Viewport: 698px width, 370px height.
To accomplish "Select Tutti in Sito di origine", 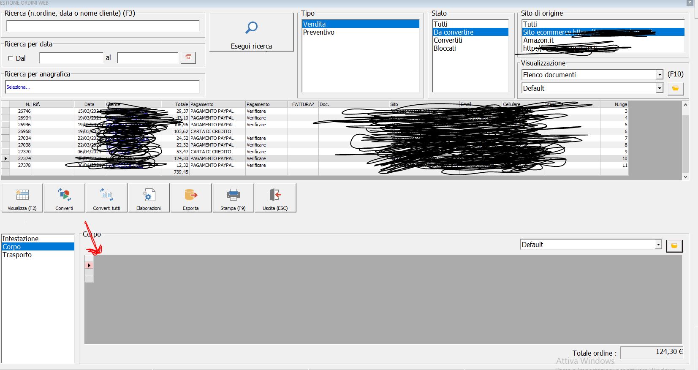I will coord(603,24).
